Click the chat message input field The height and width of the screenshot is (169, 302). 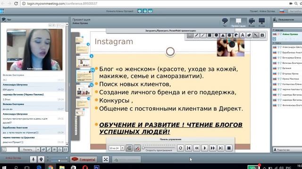(x=12, y=149)
